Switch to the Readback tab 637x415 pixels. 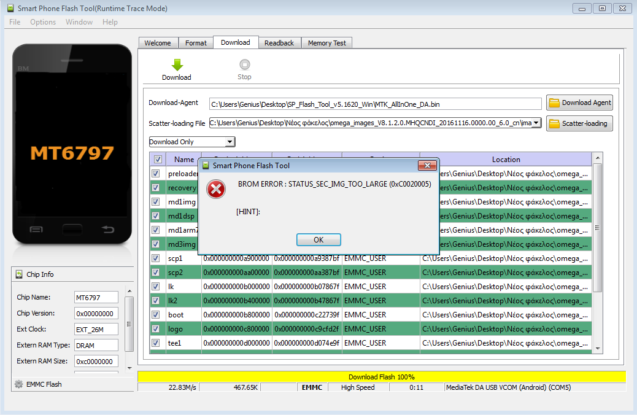coord(279,43)
